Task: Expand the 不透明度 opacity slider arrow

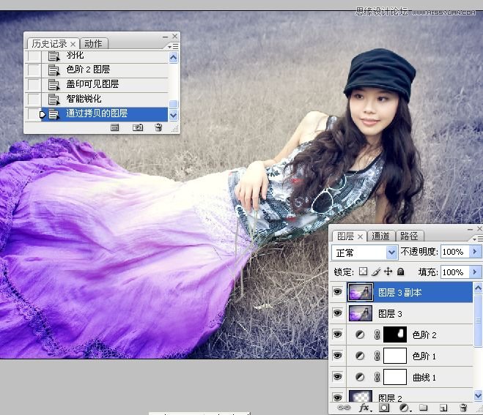Action: (476, 252)
